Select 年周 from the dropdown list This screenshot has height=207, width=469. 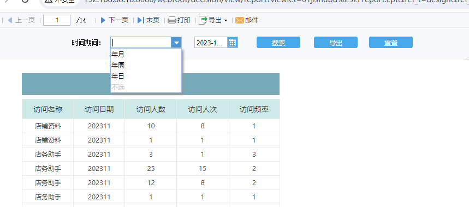pos(146,65)
